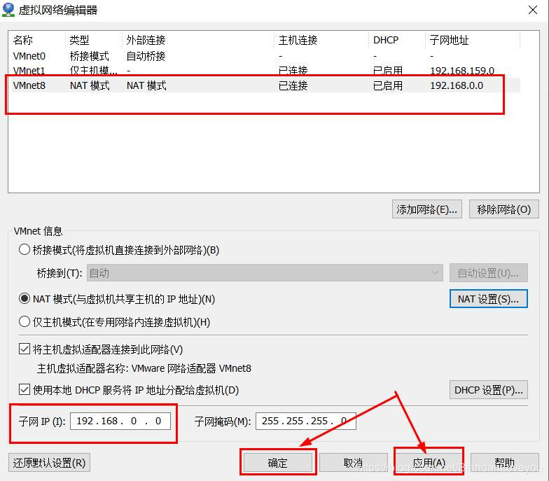Click subnet address 192.168.0.0 cell
The image size is (549, 481).
point(457,85)
